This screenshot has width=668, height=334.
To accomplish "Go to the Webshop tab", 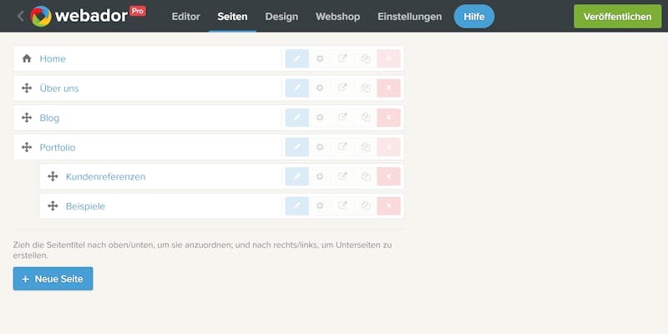I will (x=338, y=17).
